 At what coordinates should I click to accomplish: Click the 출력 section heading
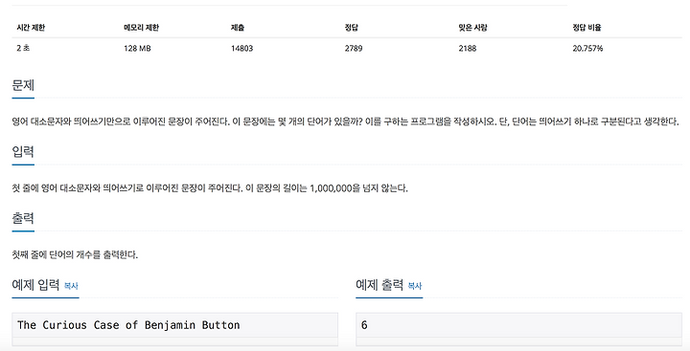point(23,218)
